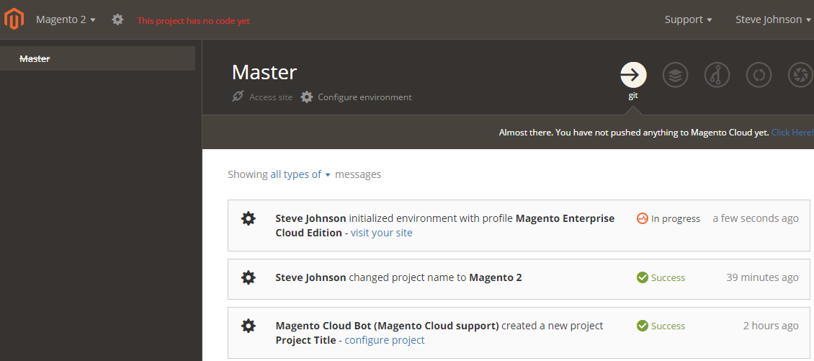The height and width of the screenshot is (361, 814).
Task: Click the Master heading title
Action: (264, 72)
